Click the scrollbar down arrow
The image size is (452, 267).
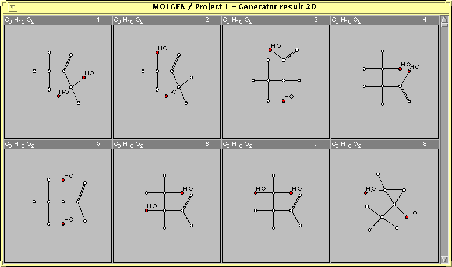pos(444,259)
